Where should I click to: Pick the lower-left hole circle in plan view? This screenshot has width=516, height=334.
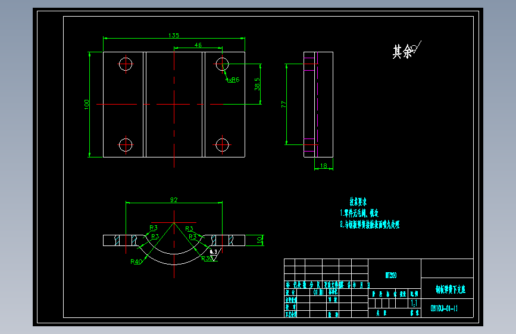pyautogui.click(x=126, y=145)
